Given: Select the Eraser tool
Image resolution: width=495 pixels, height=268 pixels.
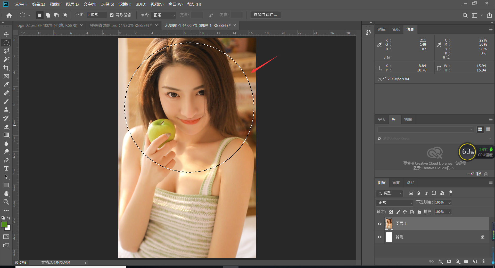Looking at the screenshot, I should [6, 127].
